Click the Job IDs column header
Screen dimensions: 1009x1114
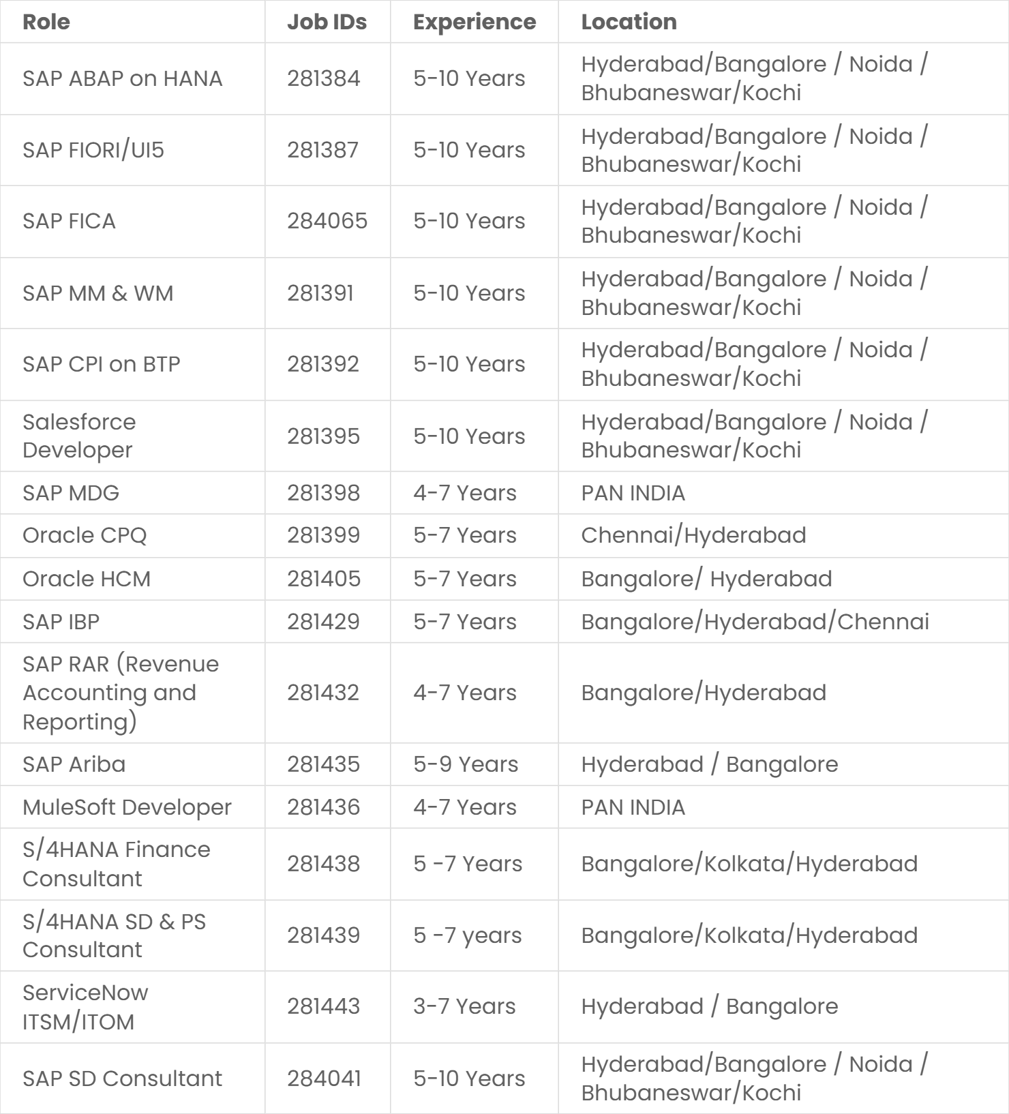coord(327,22)
